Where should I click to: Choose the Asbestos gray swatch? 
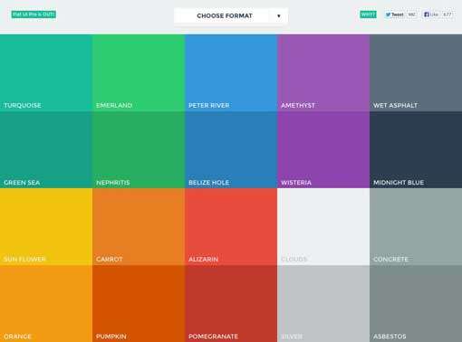pyautogui.click(x=416, y=304)
